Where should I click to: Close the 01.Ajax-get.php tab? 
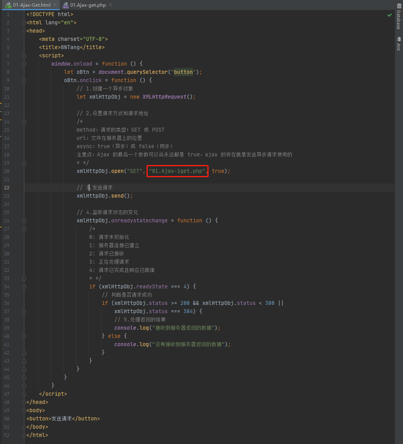(110, 5)
